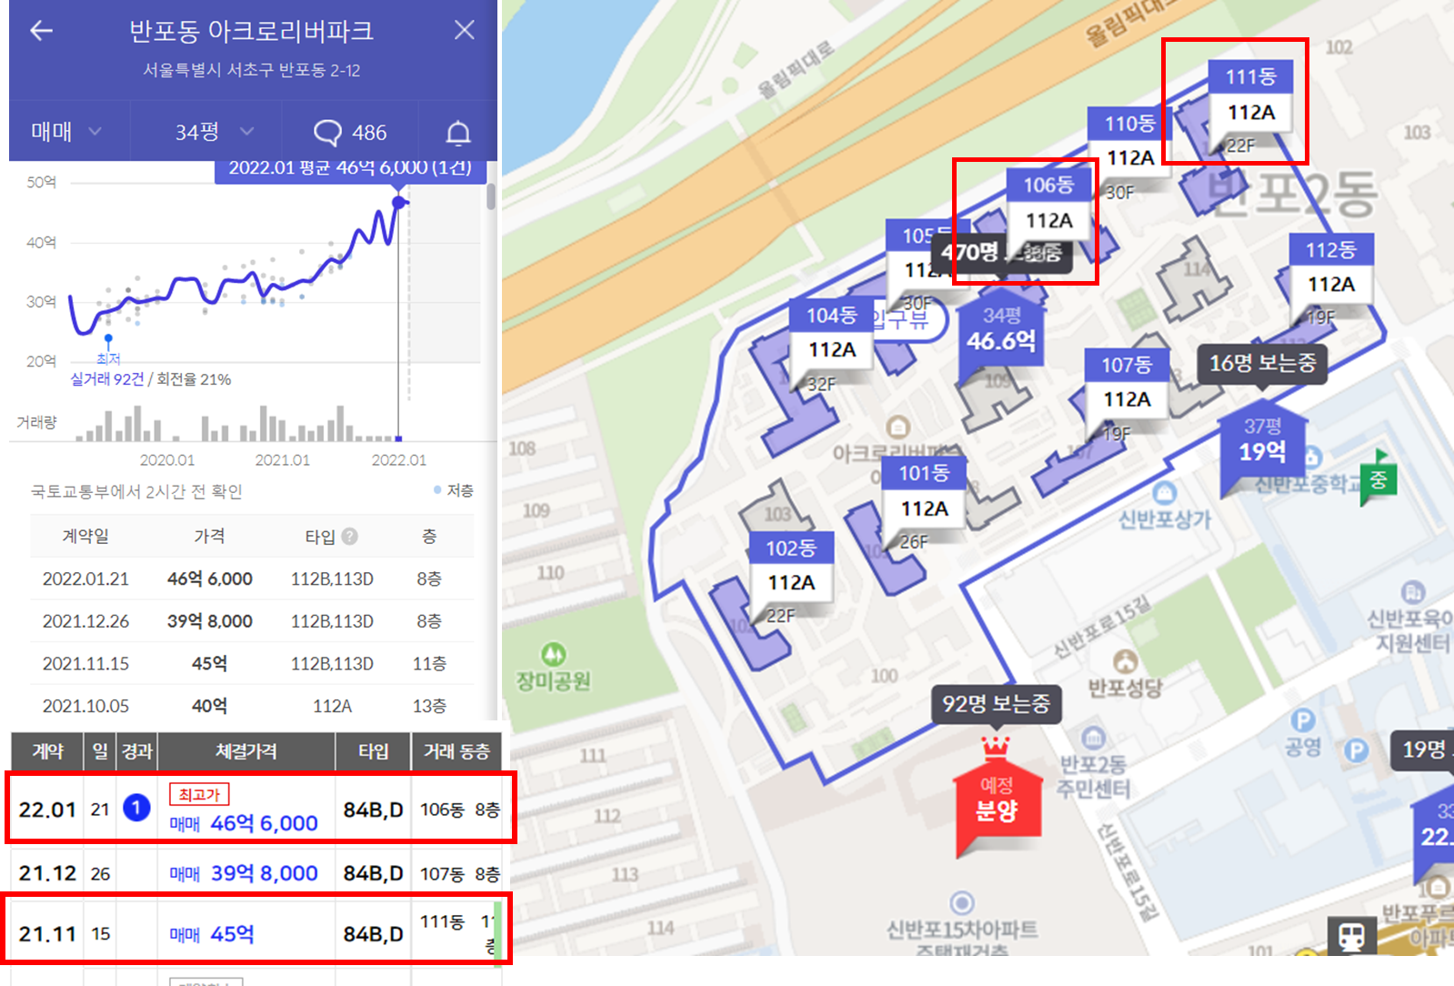Click the 92명 보는중 tooltip

tap(996, 704)
